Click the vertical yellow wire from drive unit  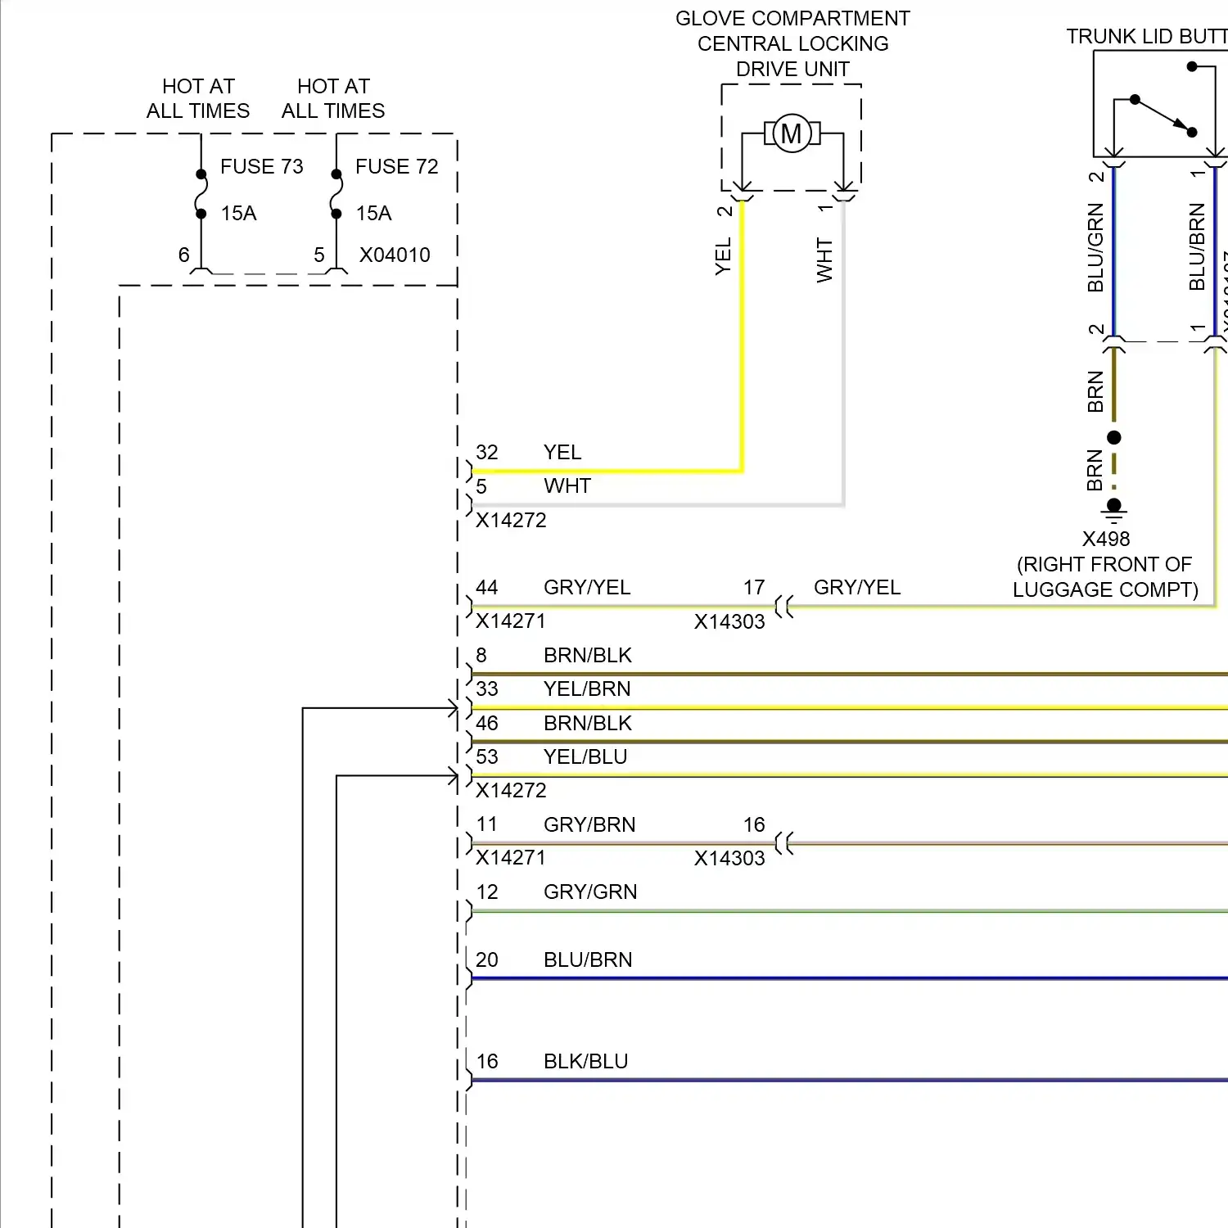pyautogui.click(x=743, y=336)
